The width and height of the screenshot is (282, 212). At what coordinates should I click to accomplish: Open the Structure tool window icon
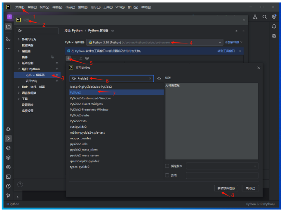coord(8,38)
